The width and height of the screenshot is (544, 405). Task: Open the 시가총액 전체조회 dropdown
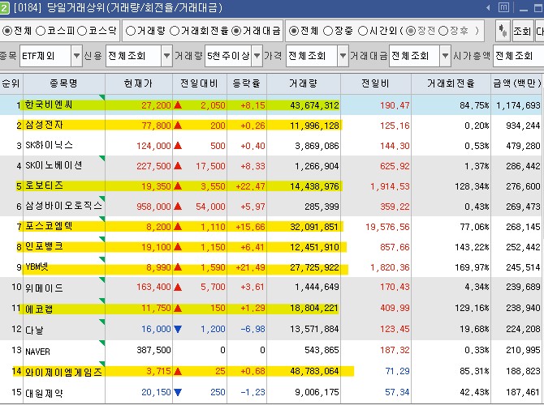[518, 56]
